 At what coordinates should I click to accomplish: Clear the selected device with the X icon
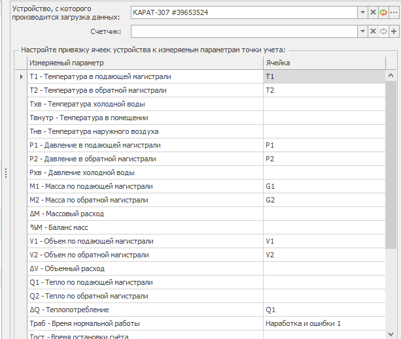click(x=373, y=12)
